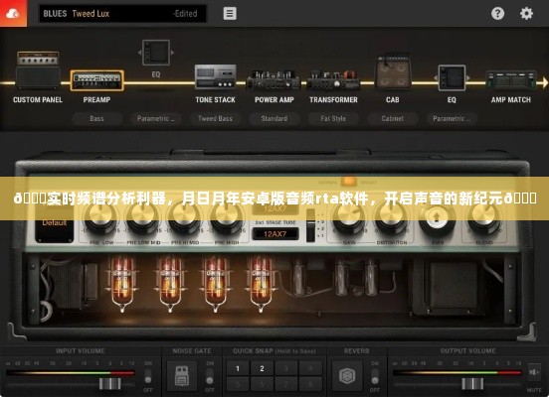The image size is (549, 397).
Task: Click the right arrow of upper EQ
Action: 172,53
